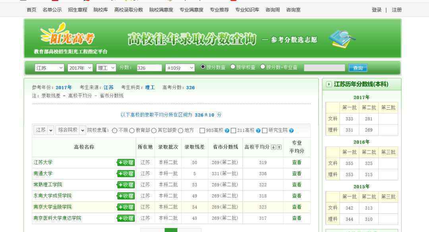The image size is (429, 232).
Task: Open the 2017年 year dropdown
Action: click(80, 68)
